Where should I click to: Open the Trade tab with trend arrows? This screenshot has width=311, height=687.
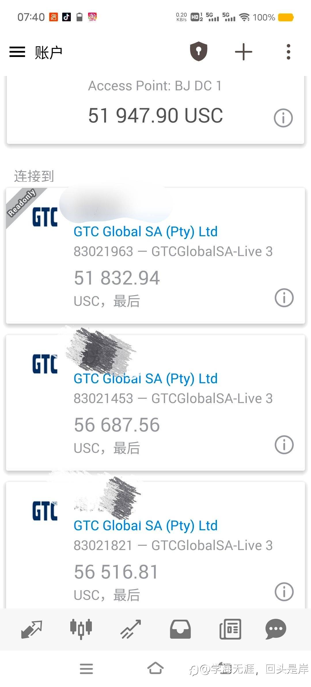click(x=130, y=629)
